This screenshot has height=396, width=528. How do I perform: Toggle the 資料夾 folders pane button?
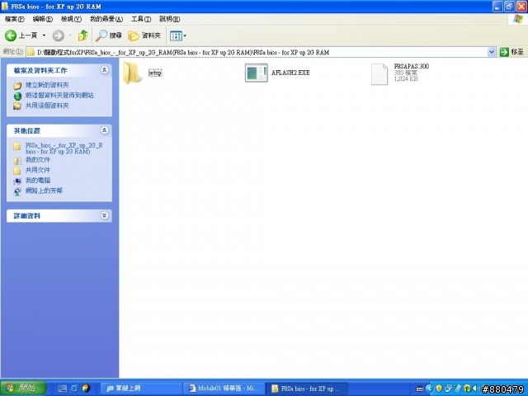(x=144, y=35)
